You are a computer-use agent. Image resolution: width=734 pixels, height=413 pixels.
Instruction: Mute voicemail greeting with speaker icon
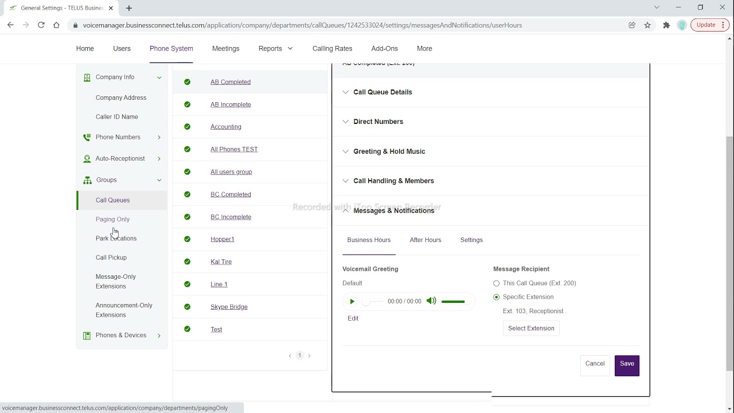431,301
